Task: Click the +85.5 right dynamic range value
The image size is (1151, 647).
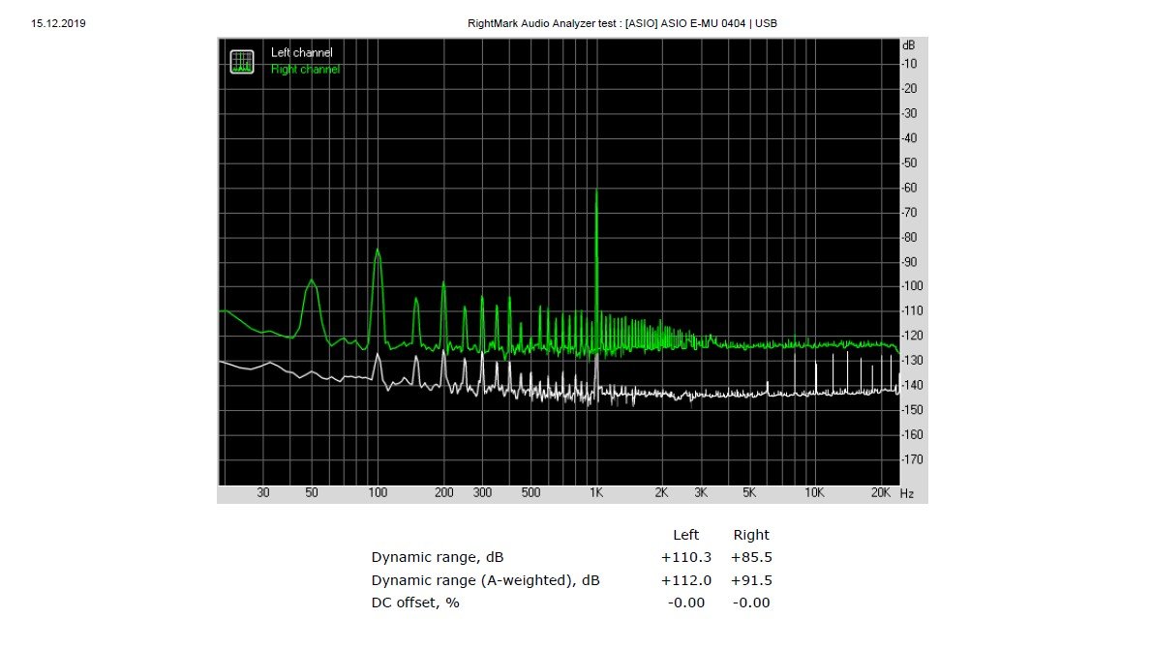Action: pos(751,557)
